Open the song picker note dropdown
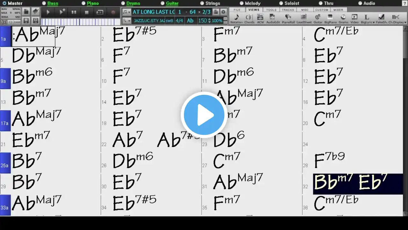 point(127,12)
